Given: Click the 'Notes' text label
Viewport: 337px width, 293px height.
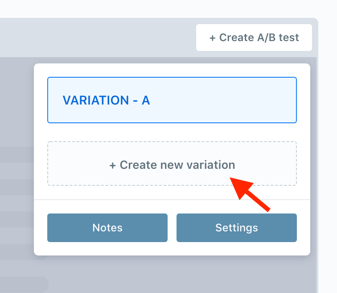Looking at the screenshot, I should [107, 228].
